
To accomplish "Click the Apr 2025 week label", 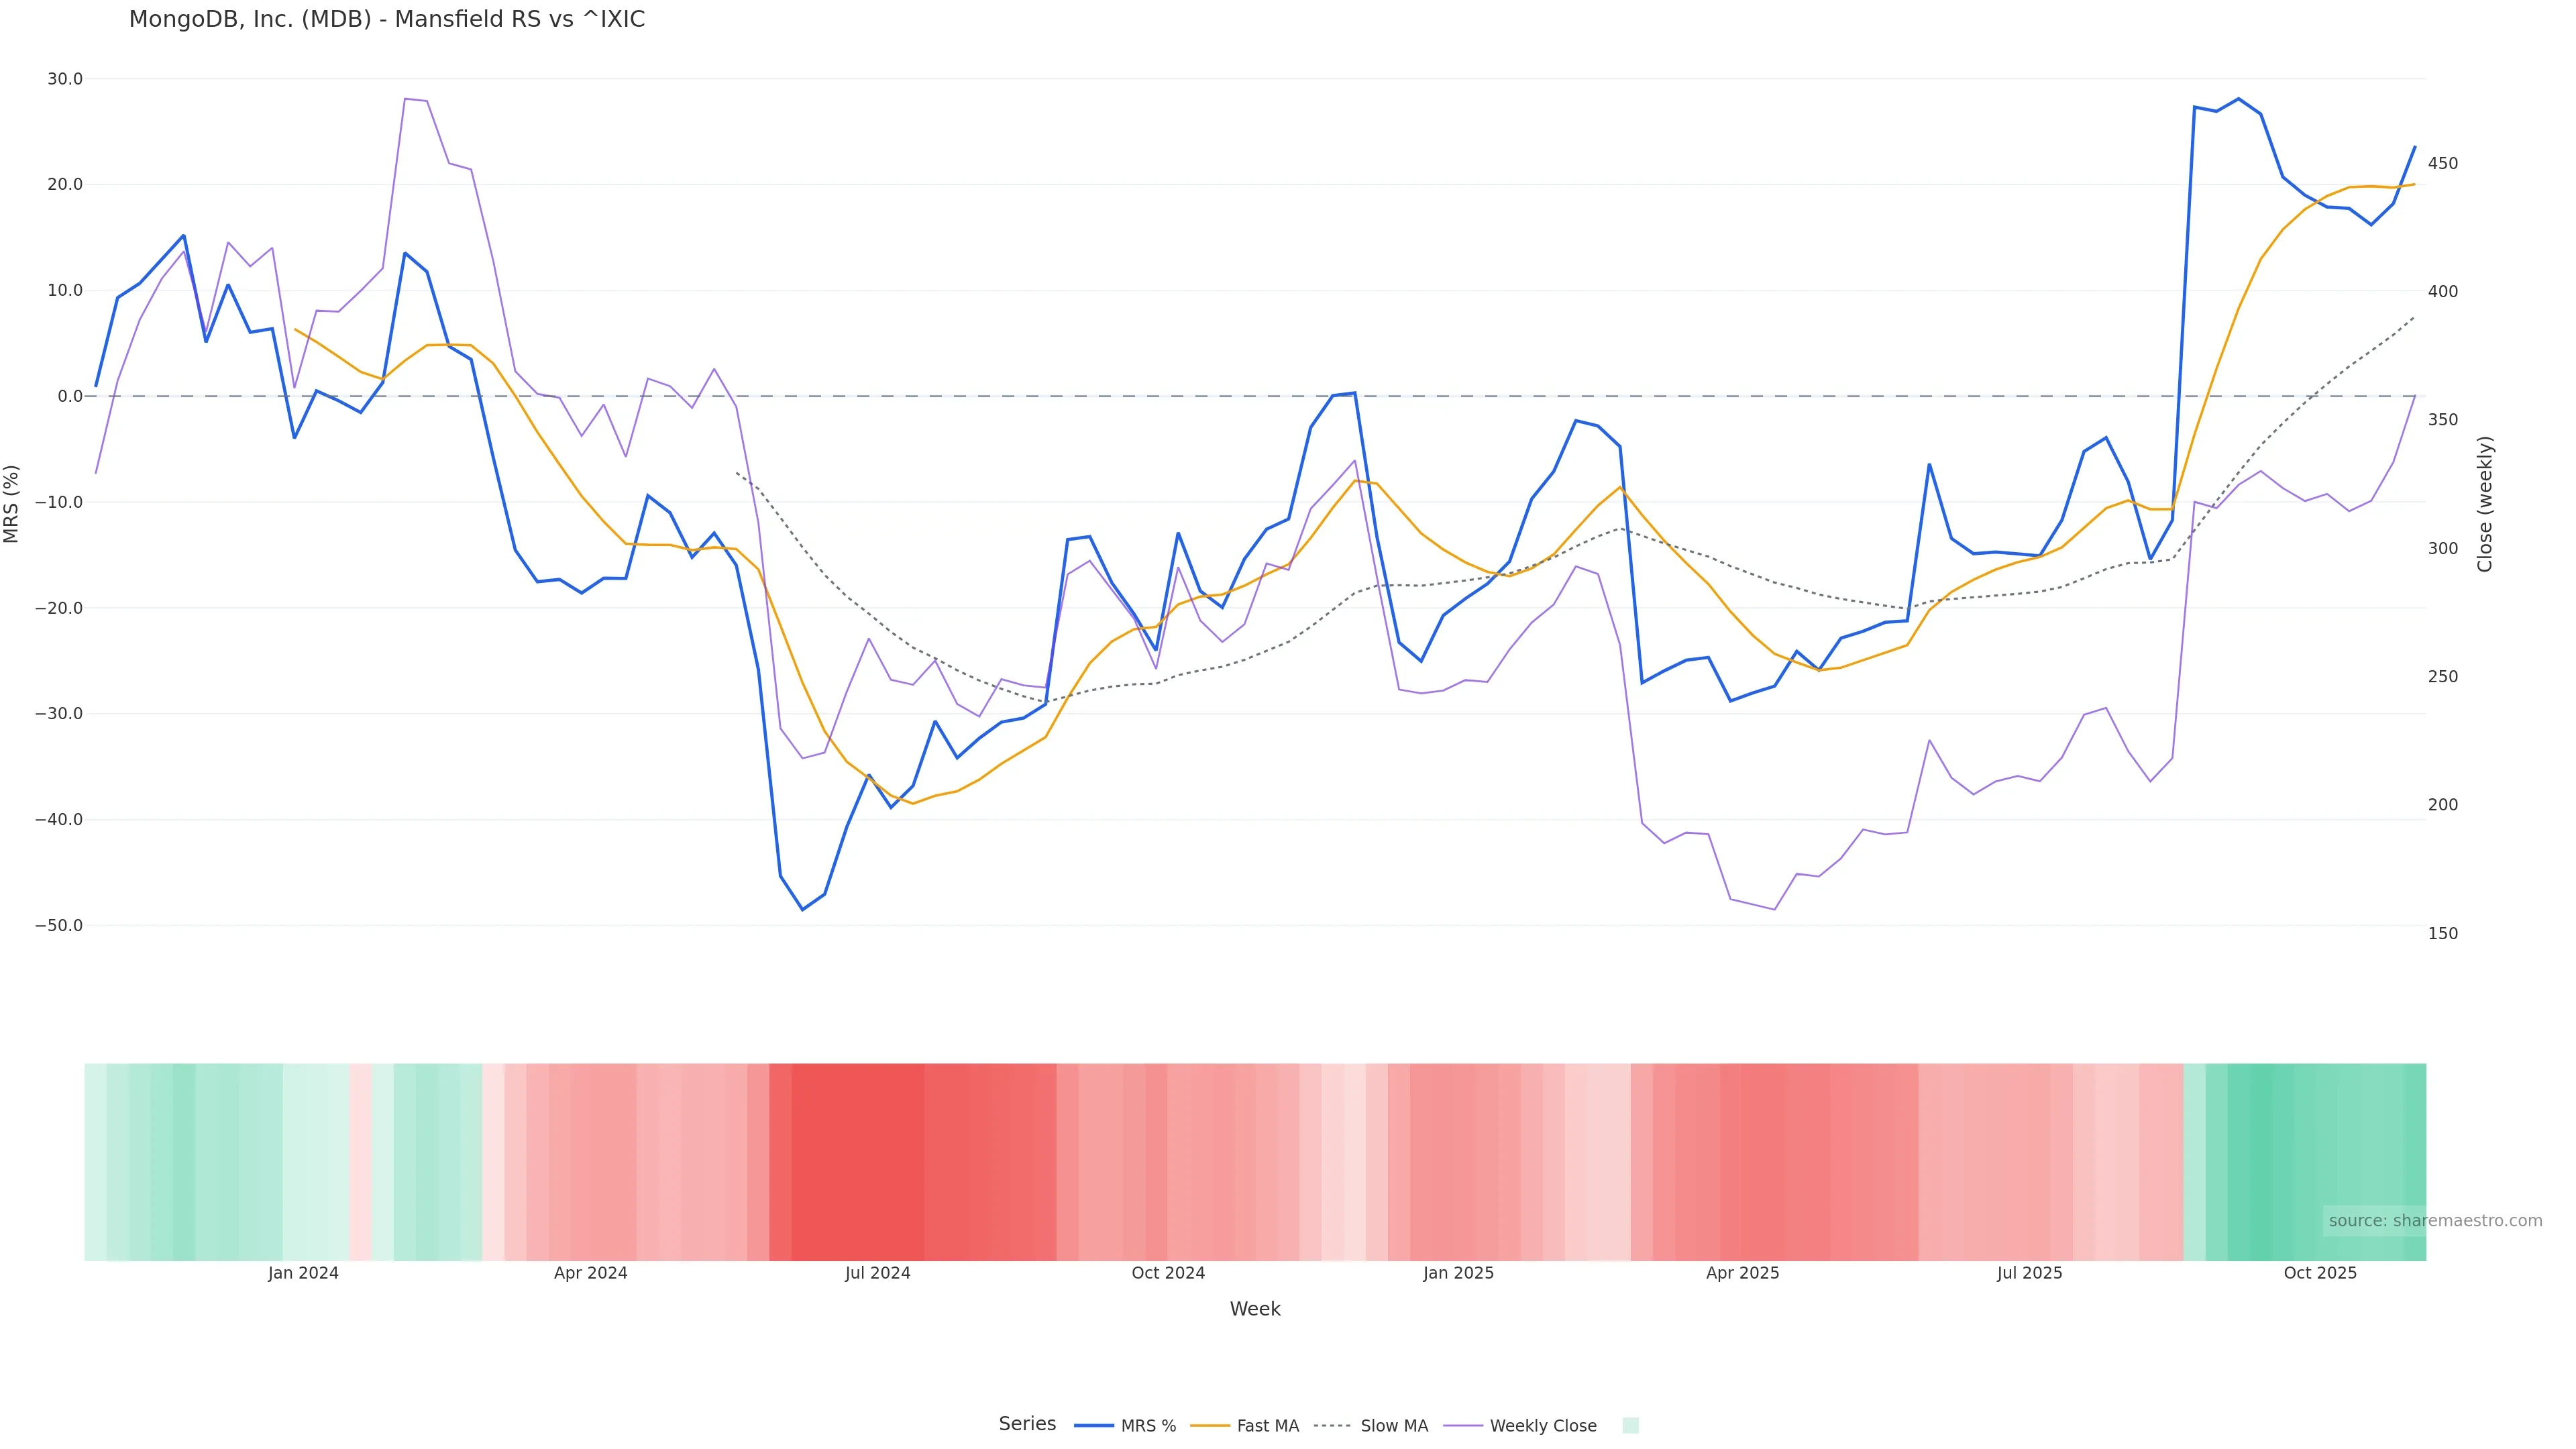I will click(x=1742, y=1273).
